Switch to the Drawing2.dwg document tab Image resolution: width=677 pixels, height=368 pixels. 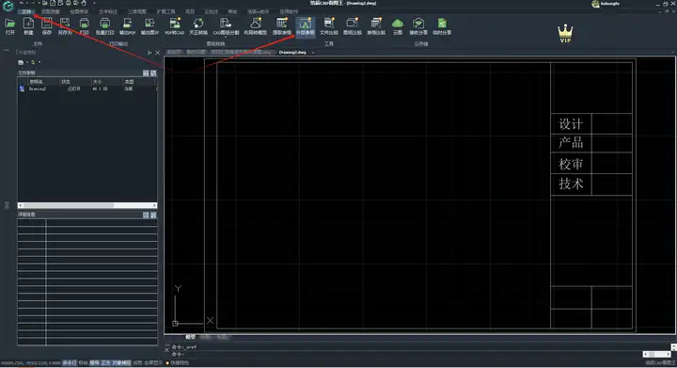(292, 53)
